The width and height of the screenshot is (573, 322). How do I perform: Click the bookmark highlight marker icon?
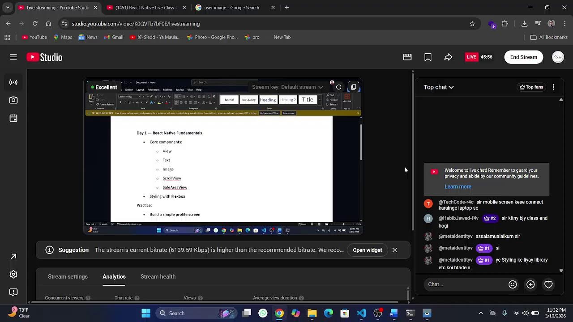pos(428,57)
